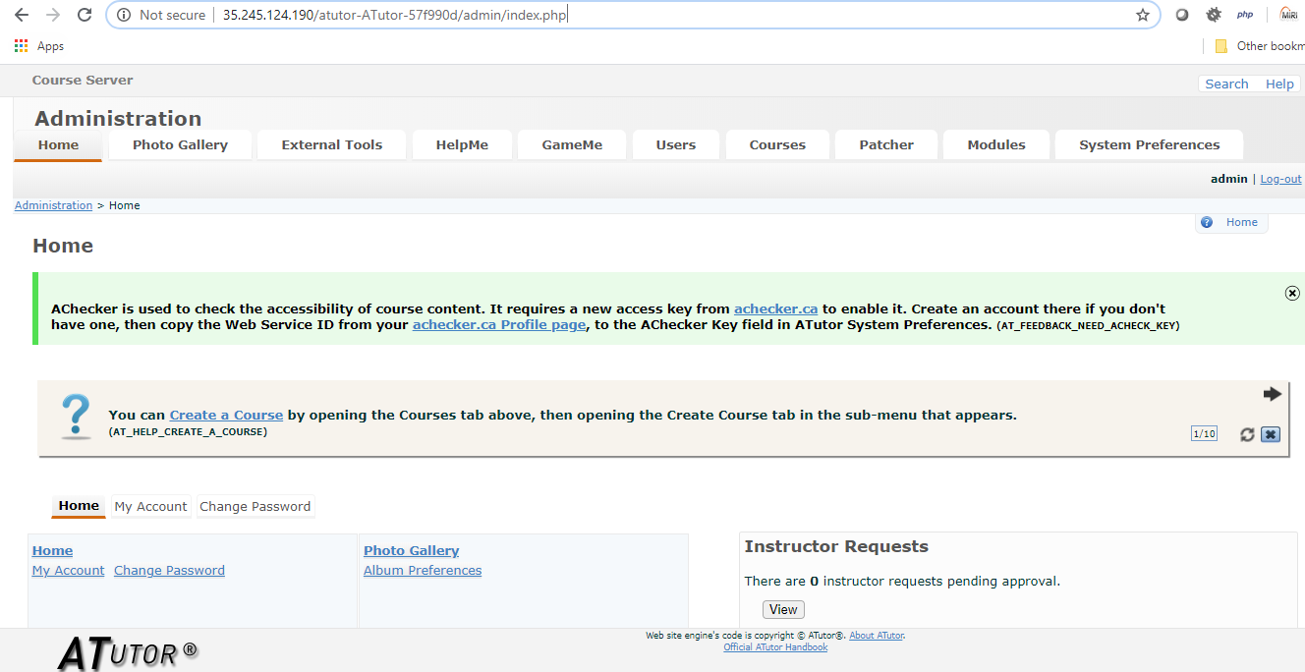Open the Patcher tab
The image size is (1305, 672).
click(886, 144)
